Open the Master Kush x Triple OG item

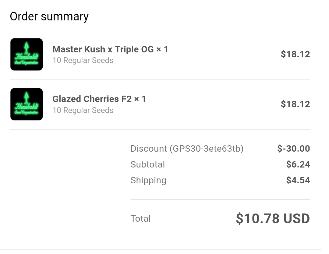(x=110, y=50)
